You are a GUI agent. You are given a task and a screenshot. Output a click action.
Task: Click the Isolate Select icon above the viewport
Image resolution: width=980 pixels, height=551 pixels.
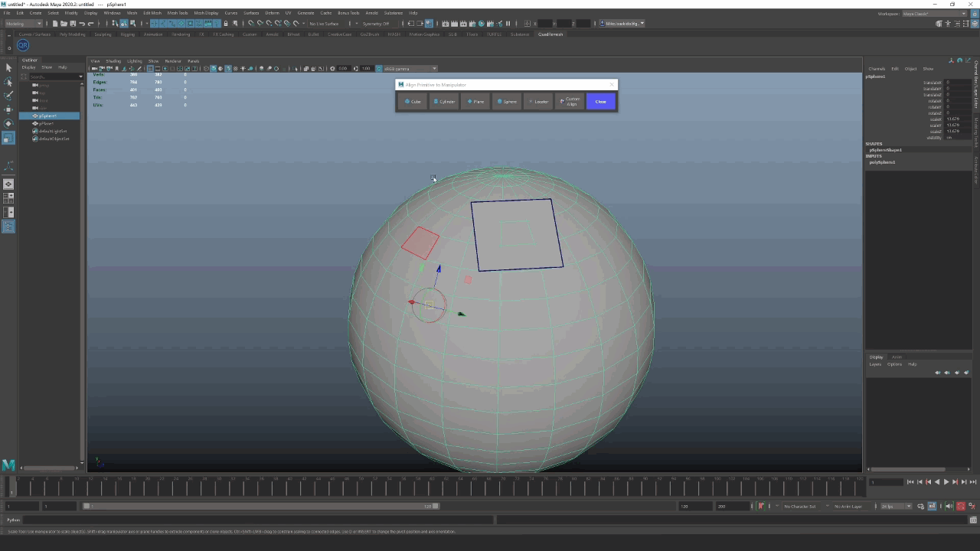click(293, 69)
